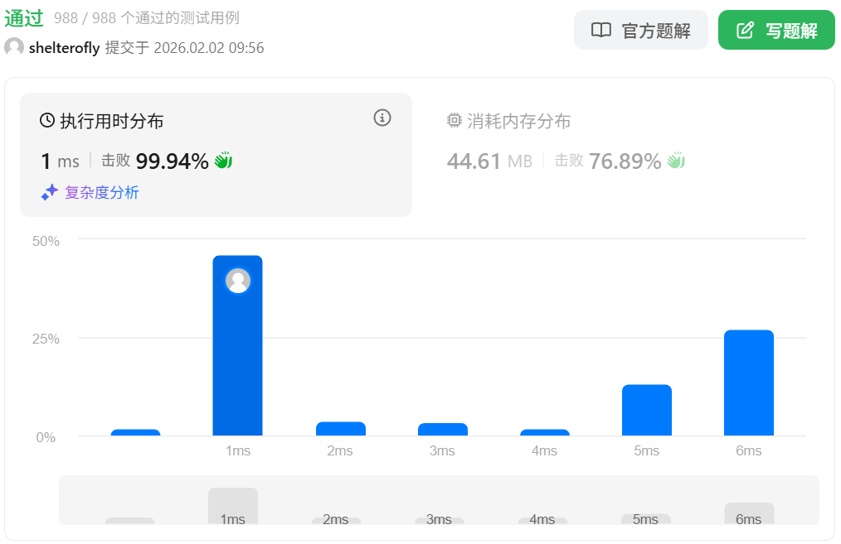Screen dimensions: 841x544
Task: Click the clapping hands icon after 76.89%
Action: (676, 161)
